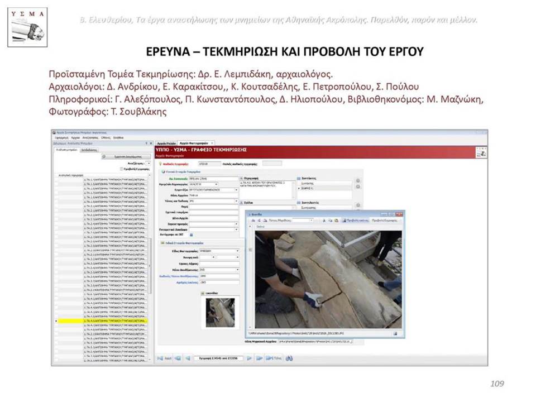
Task: Click the Θέση Ψηφιακού Αρχείου path field
Action: 315,341
